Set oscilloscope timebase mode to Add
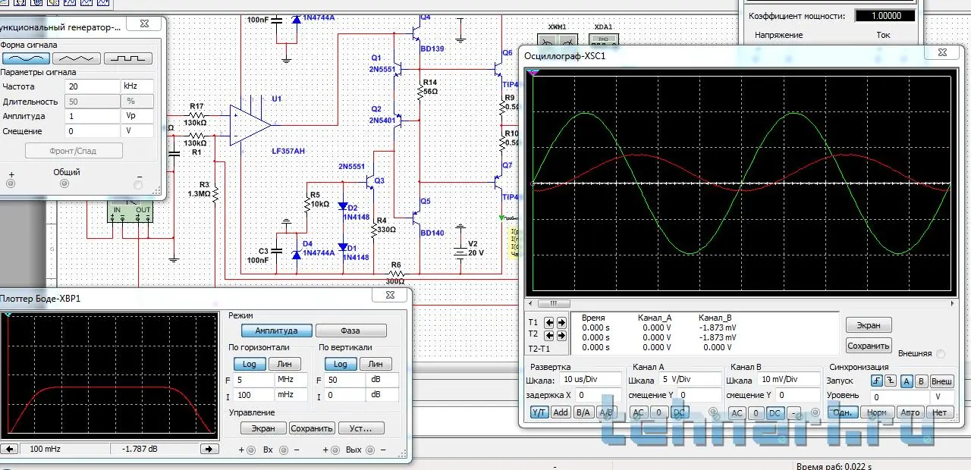Image resolution: width=971 pixels, height=470 pixels. (x=561, y=412)
